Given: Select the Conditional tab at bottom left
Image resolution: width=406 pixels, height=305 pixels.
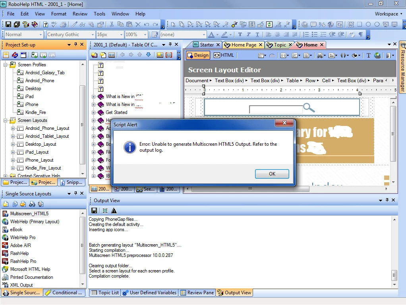Looking at the screenshot, I should coord(64,293).
